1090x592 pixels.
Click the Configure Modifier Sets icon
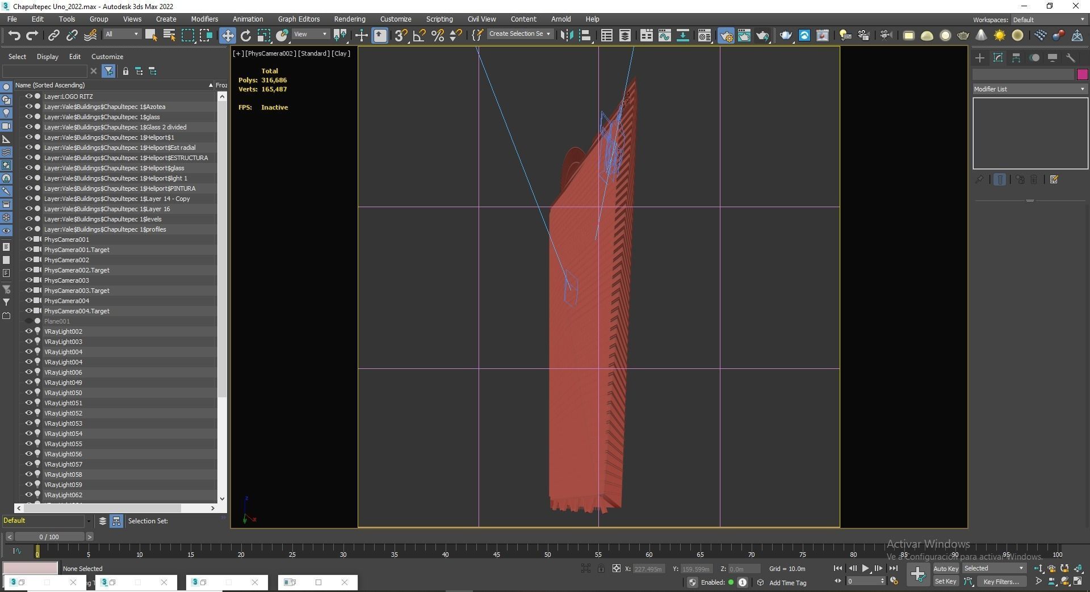click(1054, 179)
